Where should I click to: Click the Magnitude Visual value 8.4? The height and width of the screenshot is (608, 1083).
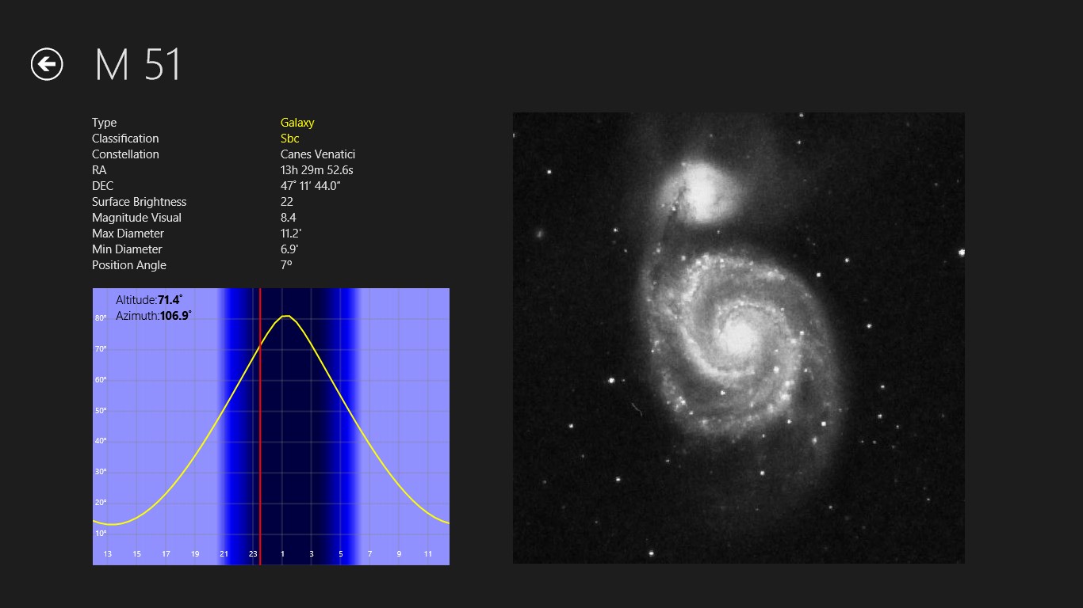288,218
